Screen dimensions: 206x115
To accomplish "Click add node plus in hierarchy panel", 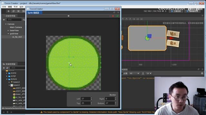I will [4, 20].
